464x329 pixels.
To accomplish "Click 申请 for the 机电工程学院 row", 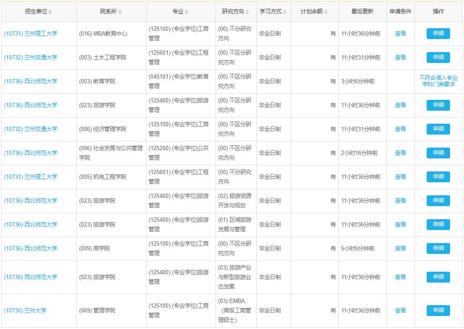I will [x=438, y=177].
